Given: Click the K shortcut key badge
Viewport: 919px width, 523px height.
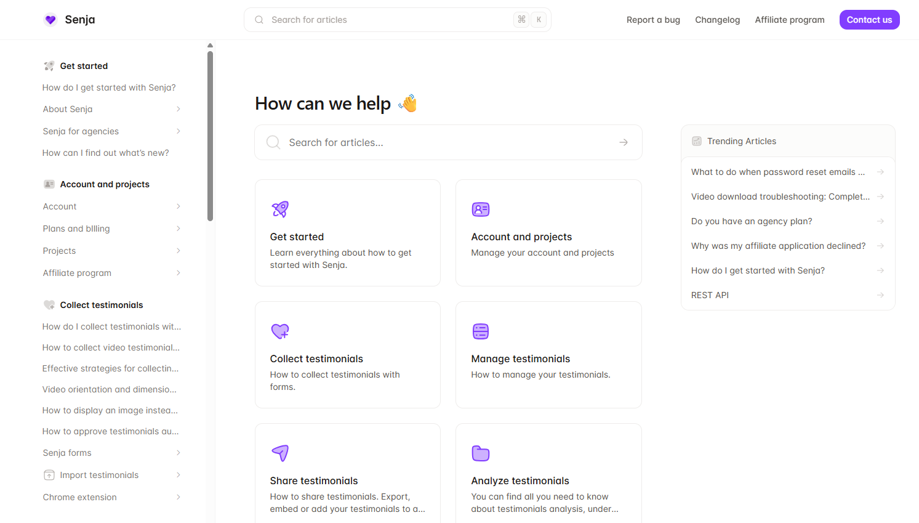Looking at the screenshot, I should (x=539, y=20).
